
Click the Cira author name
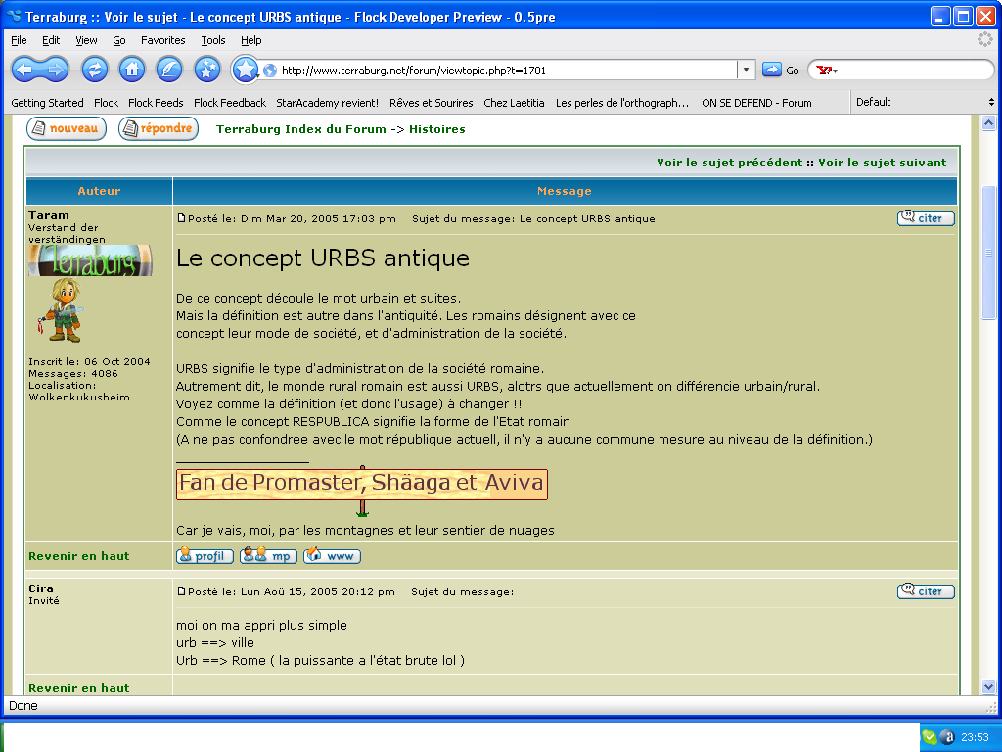point(41,588)
